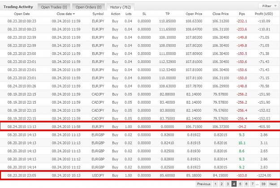The width and height of the screenshot is (280, 188).
Task: Sort by Open Date column header
Action: point(22,14)
